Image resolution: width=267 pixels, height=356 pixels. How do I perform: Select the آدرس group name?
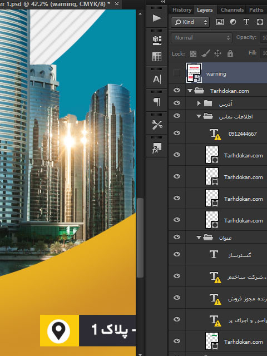coord(226,104)
